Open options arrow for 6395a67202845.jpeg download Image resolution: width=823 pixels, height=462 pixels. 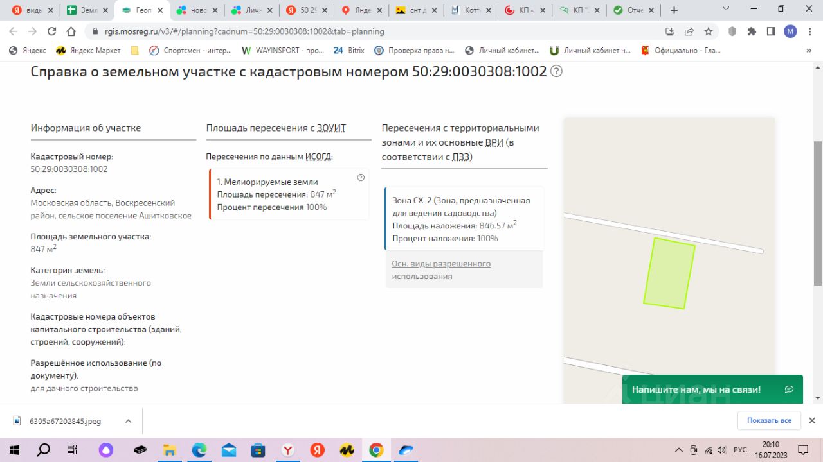click(128, 421)
